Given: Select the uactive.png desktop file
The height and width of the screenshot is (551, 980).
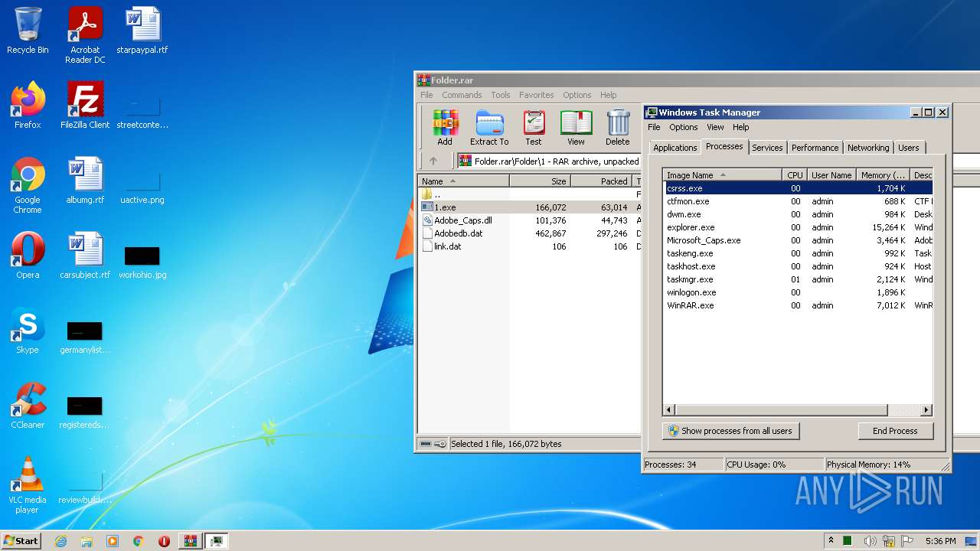Looking at the screenshot, I should pos(142,187).
